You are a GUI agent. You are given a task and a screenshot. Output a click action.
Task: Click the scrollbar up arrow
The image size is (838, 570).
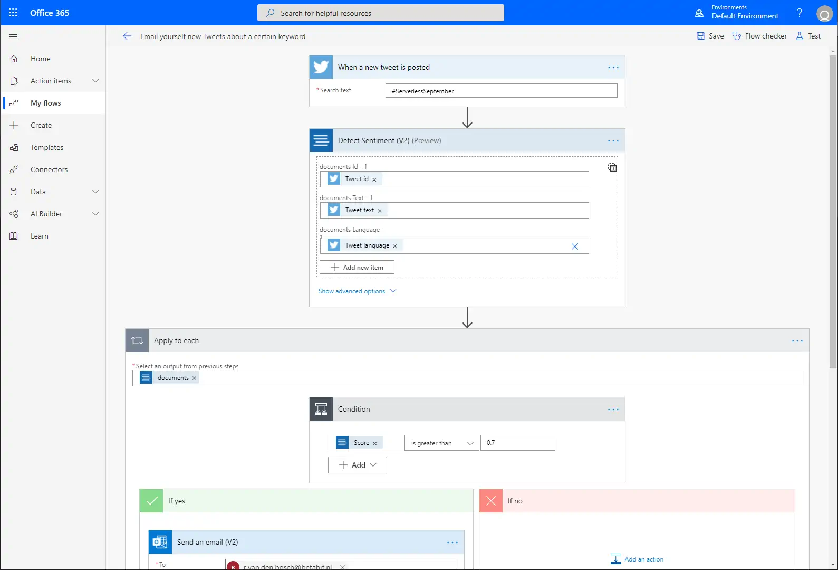point(833,51)
